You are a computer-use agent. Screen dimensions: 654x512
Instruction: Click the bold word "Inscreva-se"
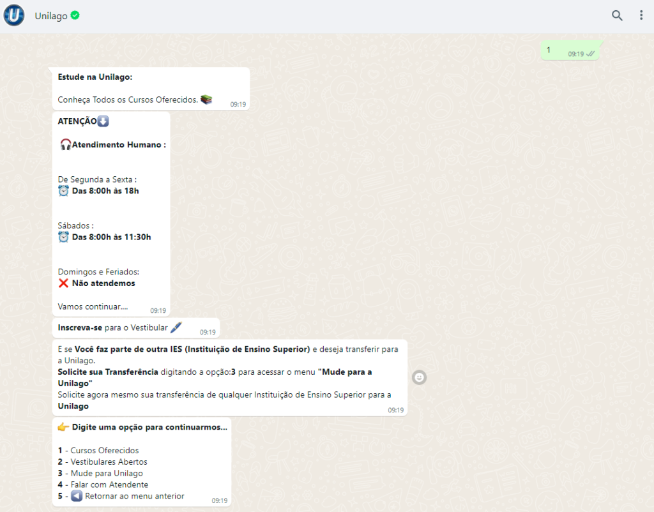point(80,328)
